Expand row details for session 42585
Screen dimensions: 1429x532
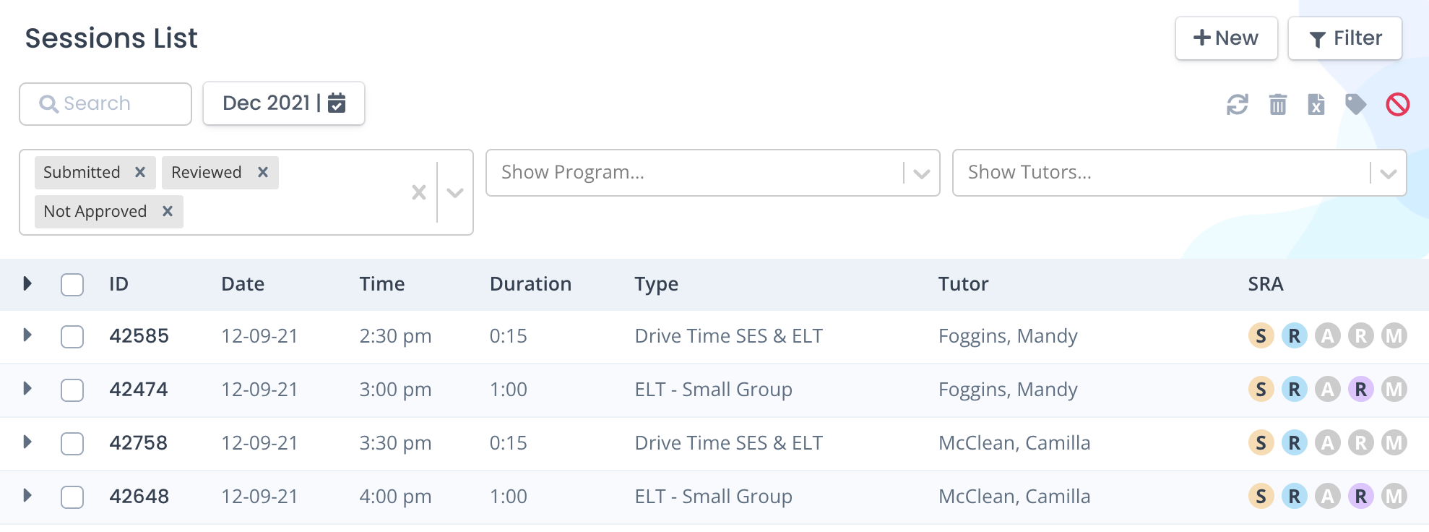click(x=27, y=335)
